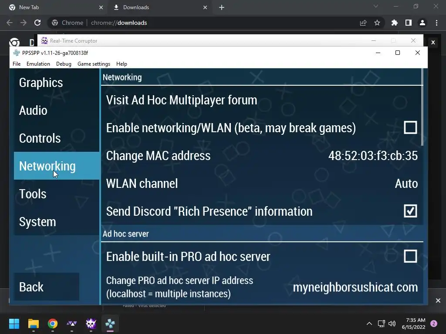Open the Windows Start menu
This screenshot has width=446, height=334.
pos(14,324)
